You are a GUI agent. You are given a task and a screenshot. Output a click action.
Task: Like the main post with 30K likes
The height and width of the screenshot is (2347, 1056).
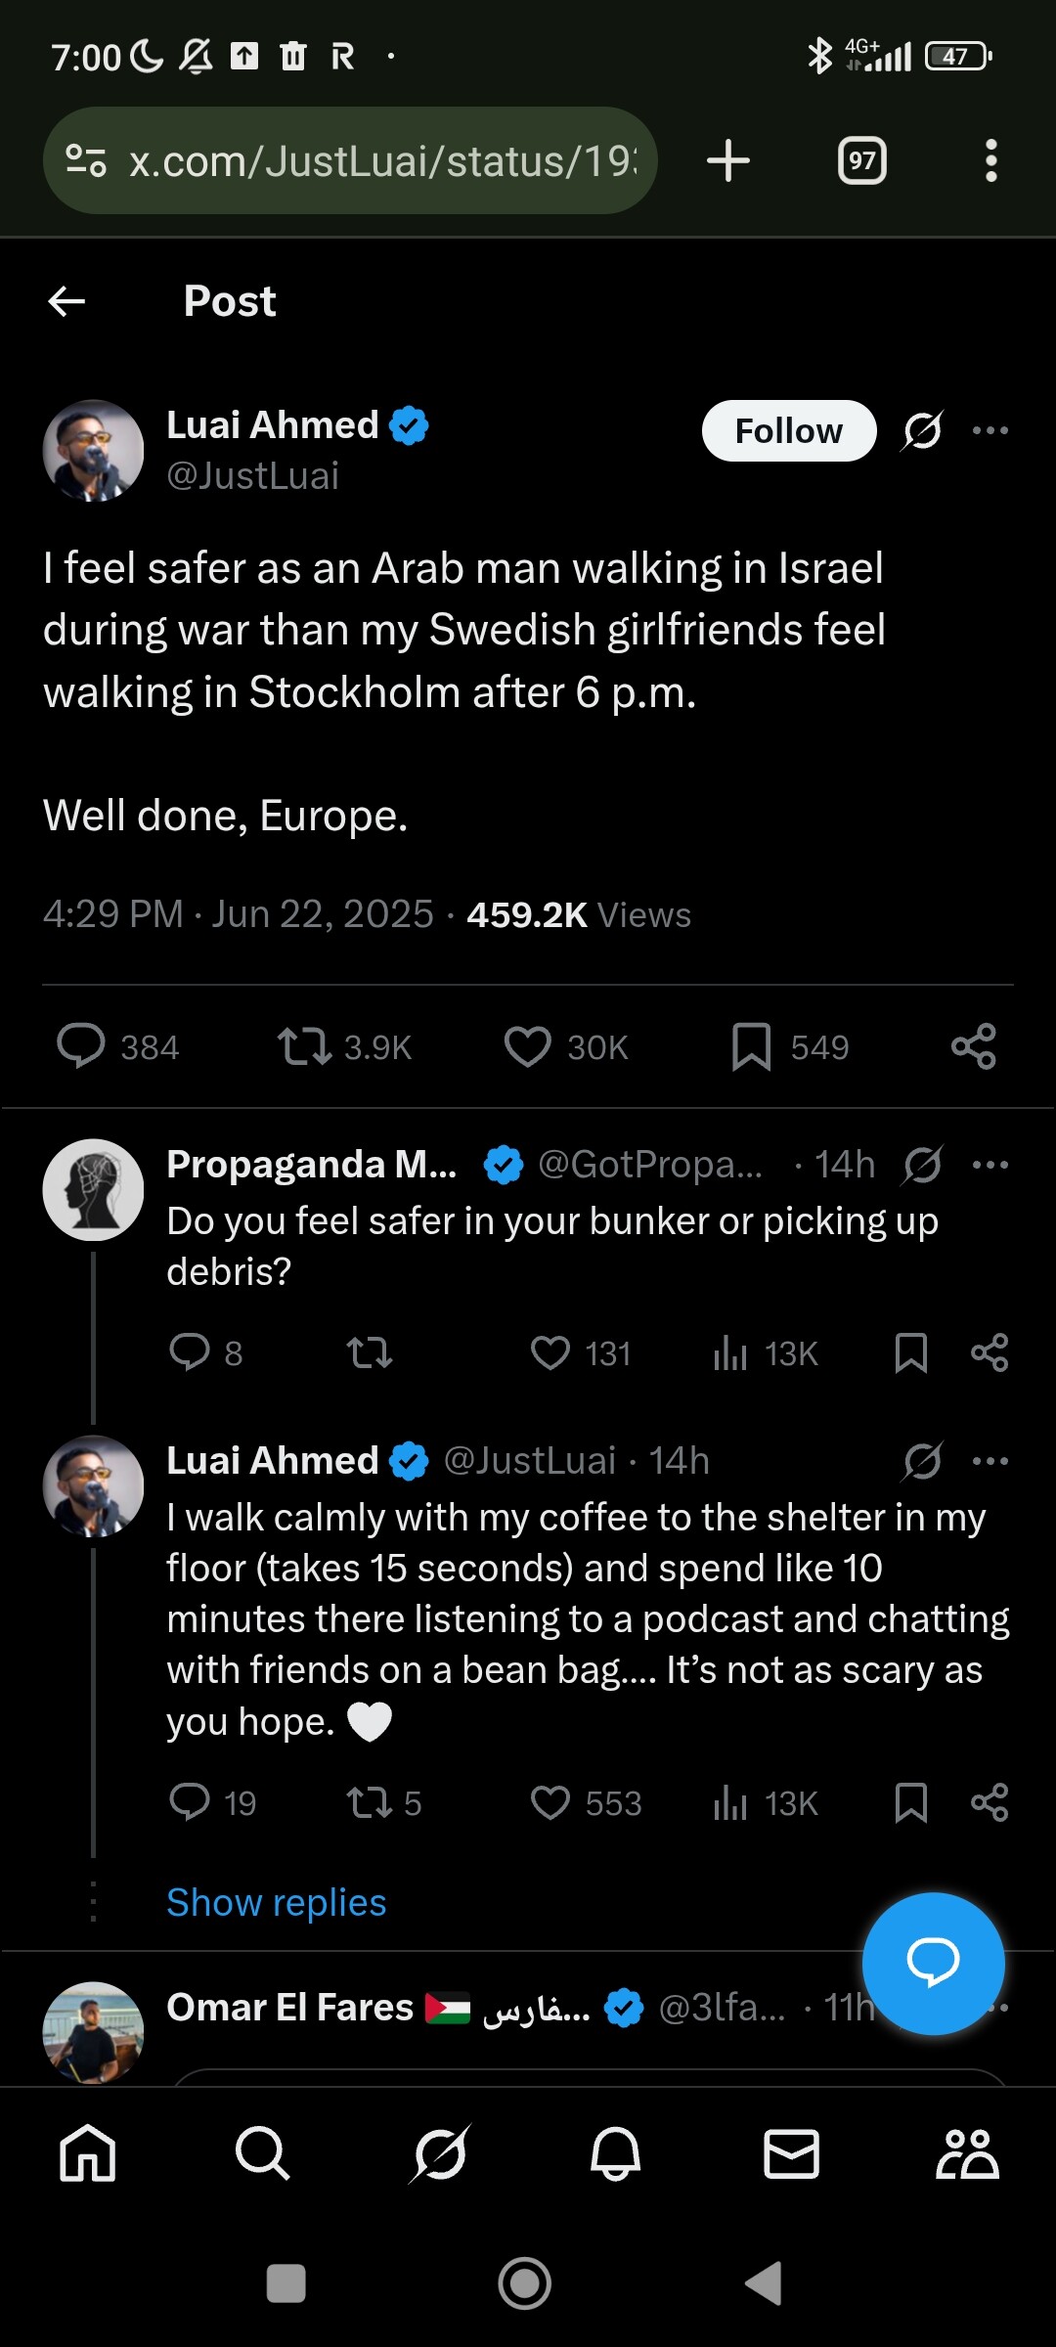click(528, 1046)
